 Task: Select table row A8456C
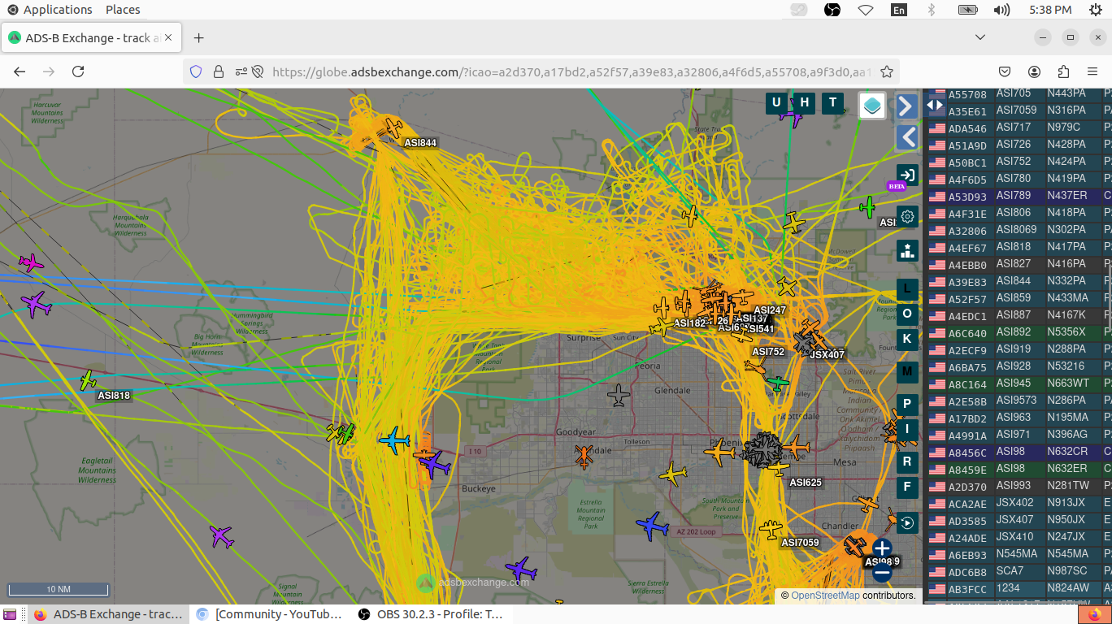coord(1019,452)
